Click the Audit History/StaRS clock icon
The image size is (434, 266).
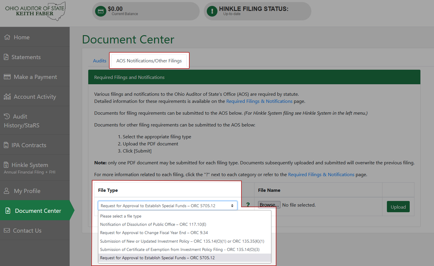coord(7,116)
